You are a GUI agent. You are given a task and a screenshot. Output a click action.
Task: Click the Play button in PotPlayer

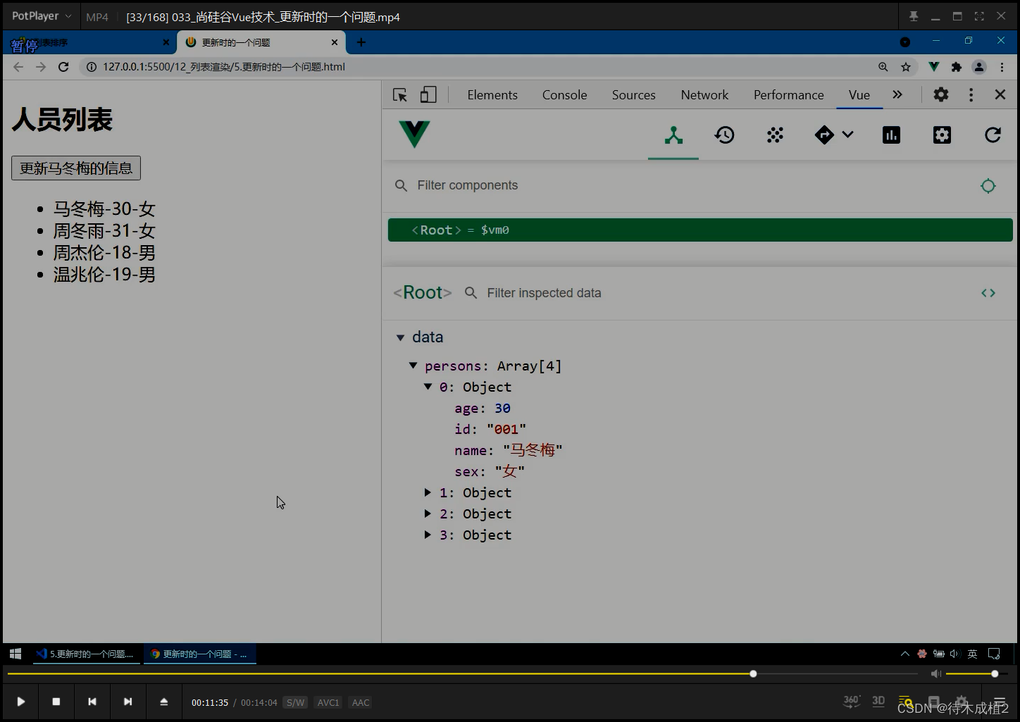point(21,702)
